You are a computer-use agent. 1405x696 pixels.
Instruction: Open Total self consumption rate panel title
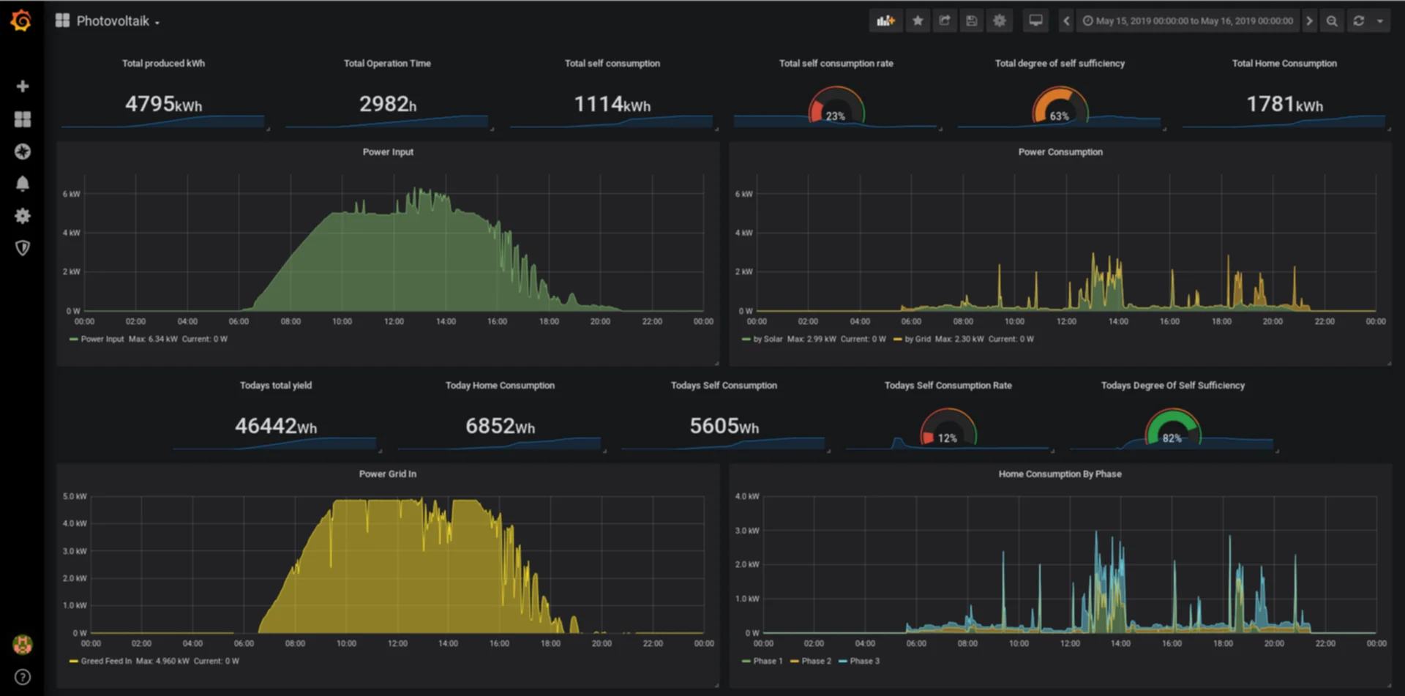(x=836, y=64)
